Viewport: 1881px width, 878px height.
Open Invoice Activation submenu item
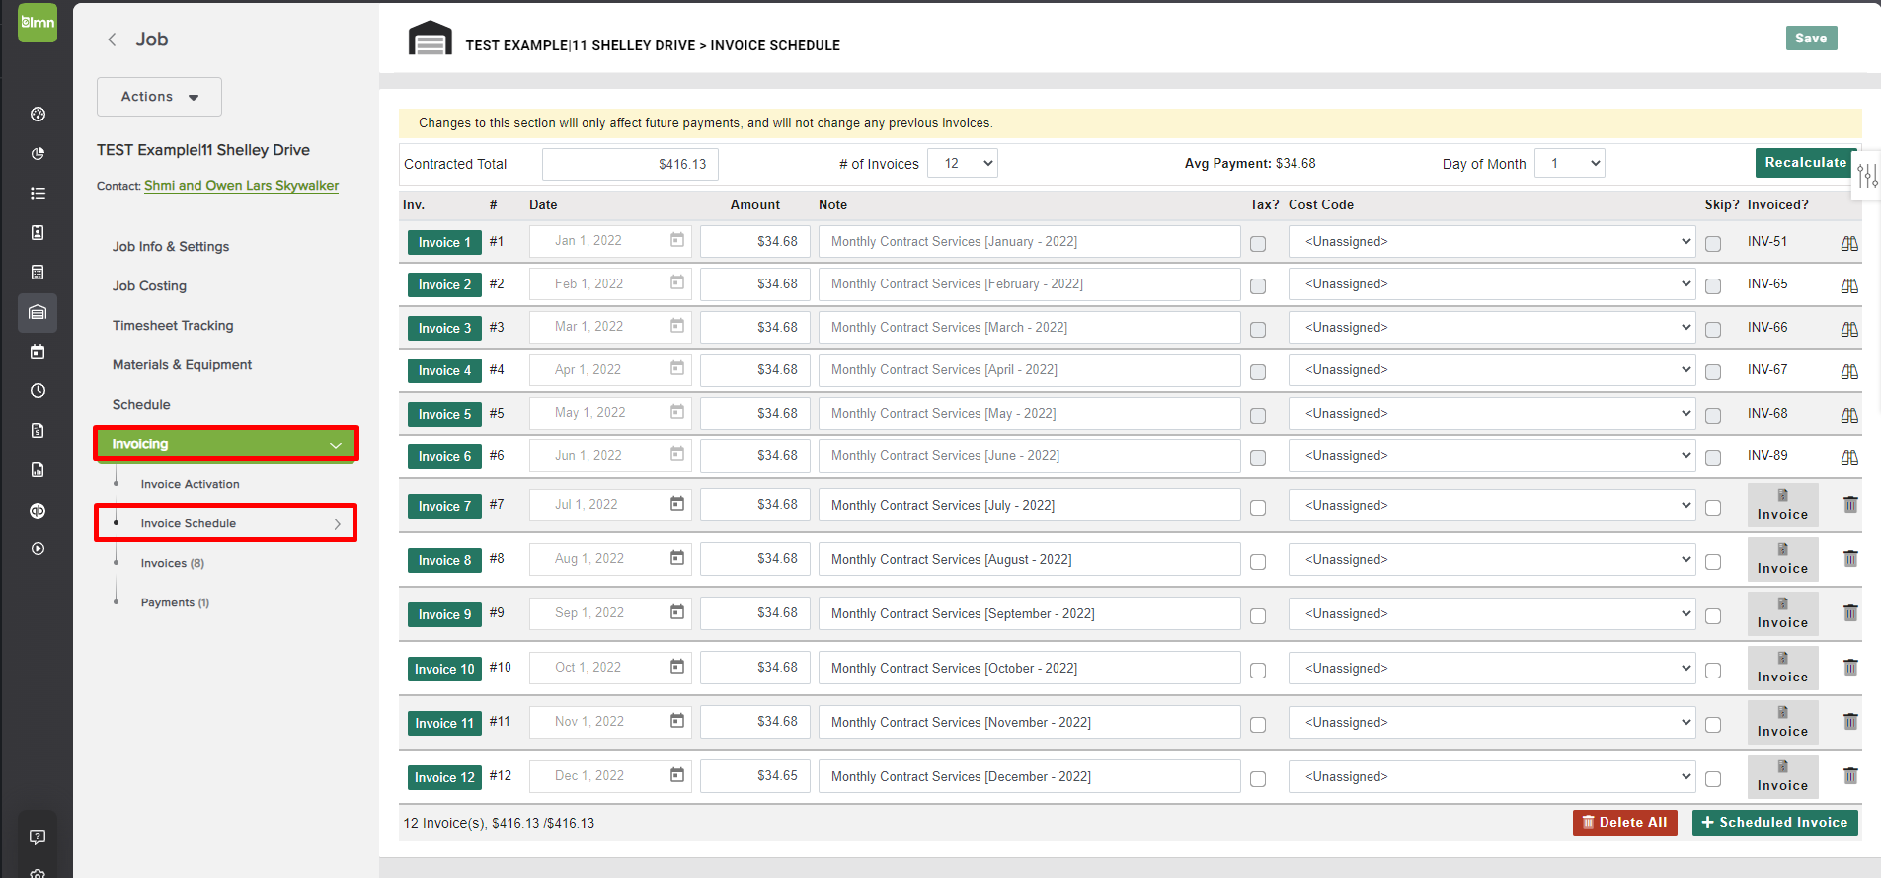(190, 484)
